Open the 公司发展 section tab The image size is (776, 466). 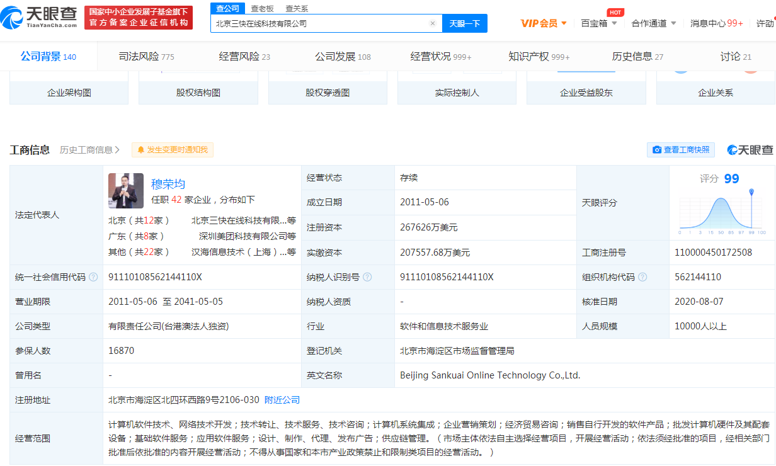point(343,57)
